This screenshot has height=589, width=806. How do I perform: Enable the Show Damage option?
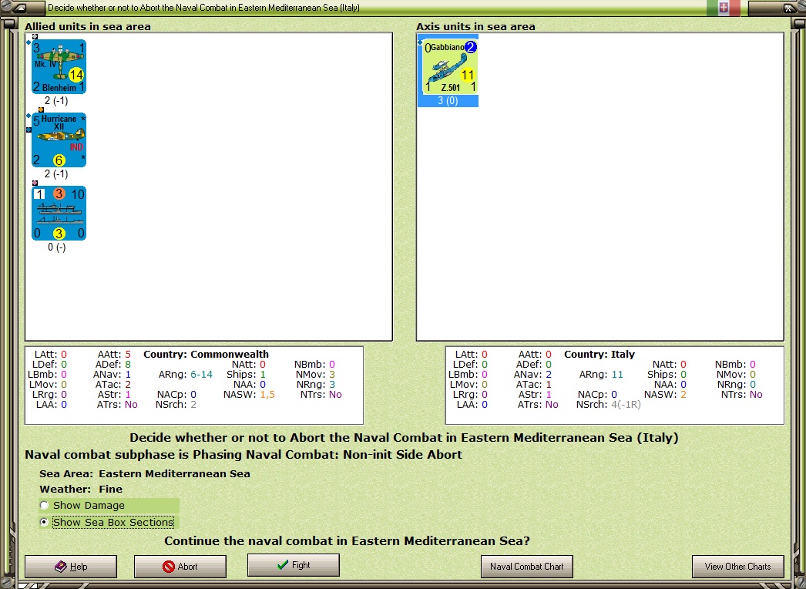tap(44, 505)
